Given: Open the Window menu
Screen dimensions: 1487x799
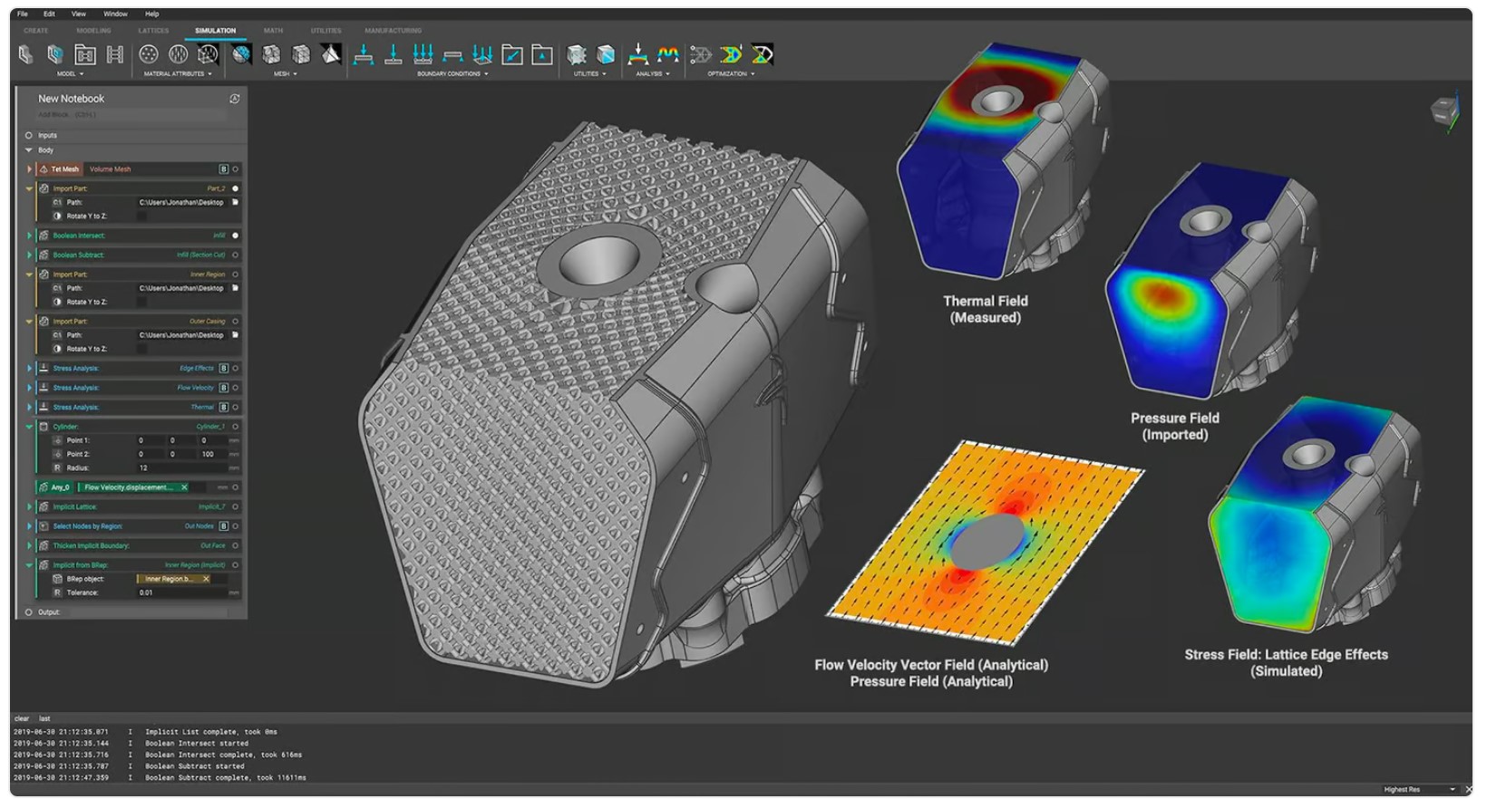Looking at the screenshot, I should (115, 14).
